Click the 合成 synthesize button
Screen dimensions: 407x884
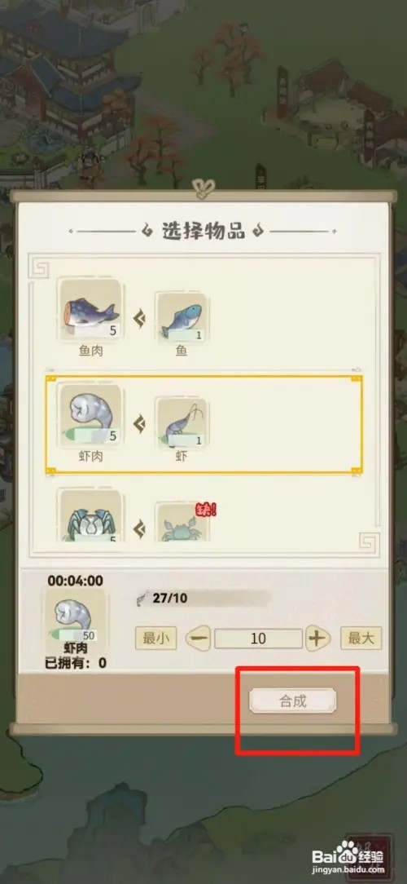[x=293, y=701]
